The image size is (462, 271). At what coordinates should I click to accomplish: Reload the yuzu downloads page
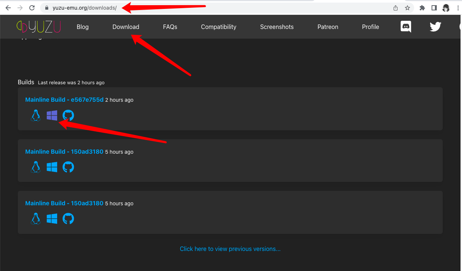[x=32, y=8]
